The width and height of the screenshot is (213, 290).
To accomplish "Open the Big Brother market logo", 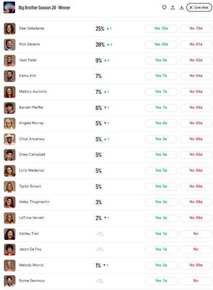I will point(9,7).
